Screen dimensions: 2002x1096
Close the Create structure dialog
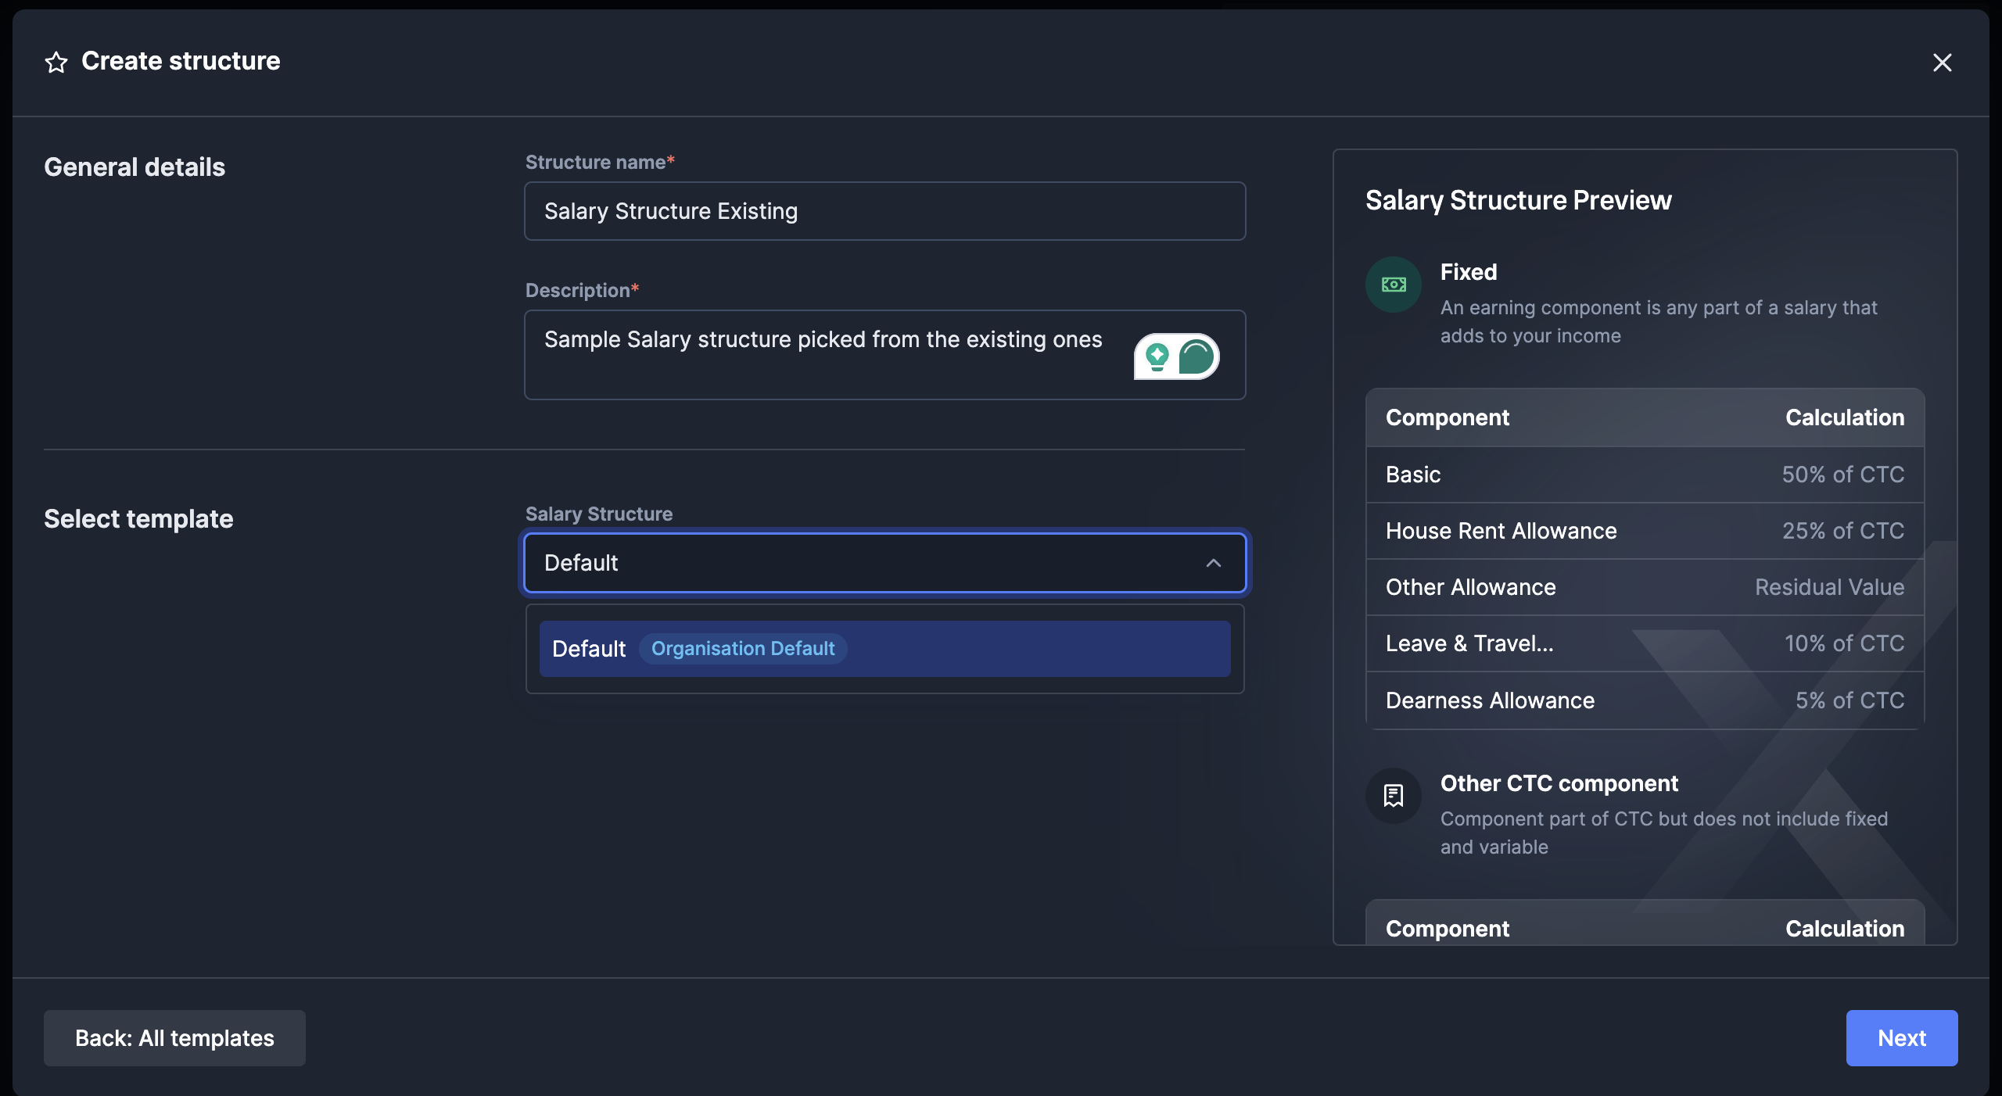(x=1943, y=63)
